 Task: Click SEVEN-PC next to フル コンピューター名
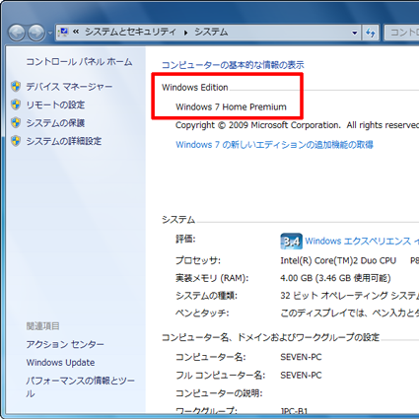point(301,375)
